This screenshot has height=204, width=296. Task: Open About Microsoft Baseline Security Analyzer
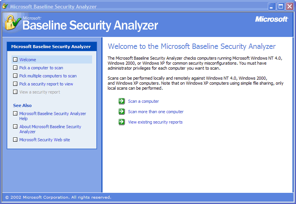50,129
